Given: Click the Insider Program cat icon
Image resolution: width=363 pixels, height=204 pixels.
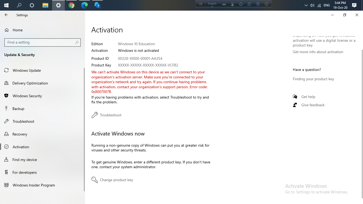Looking at the screenshot, I should point(7,185).
